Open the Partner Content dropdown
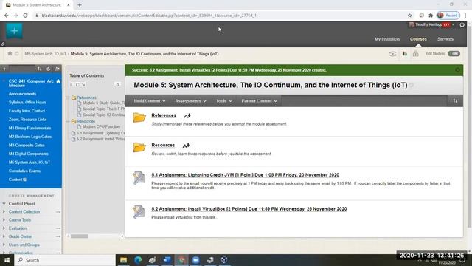Image resolution: width=472 pixels, height=266 pixels. coord(259,101)
